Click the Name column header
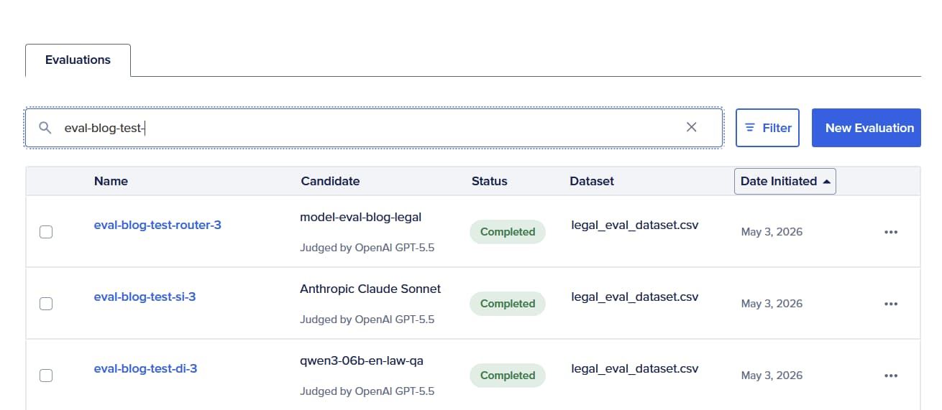The height and width of the screenshot is (410, 942). [111, 181]
